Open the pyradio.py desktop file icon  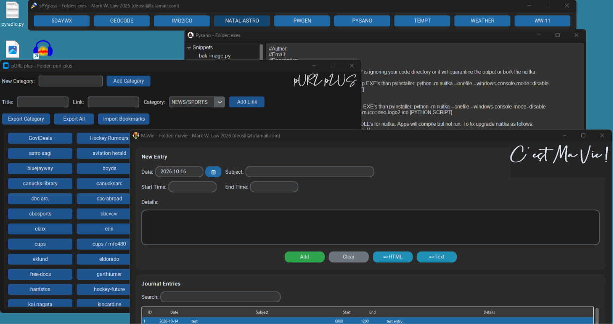(x=12, y=14)
